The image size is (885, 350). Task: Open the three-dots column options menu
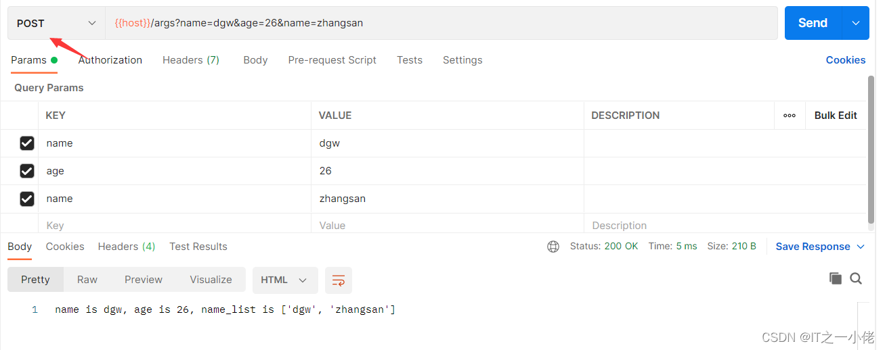coord(790,116)
